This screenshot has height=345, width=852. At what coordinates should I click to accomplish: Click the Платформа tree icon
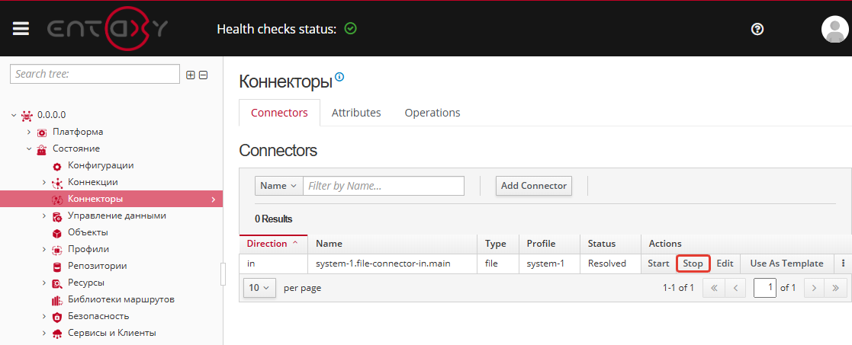pos(42,133)
